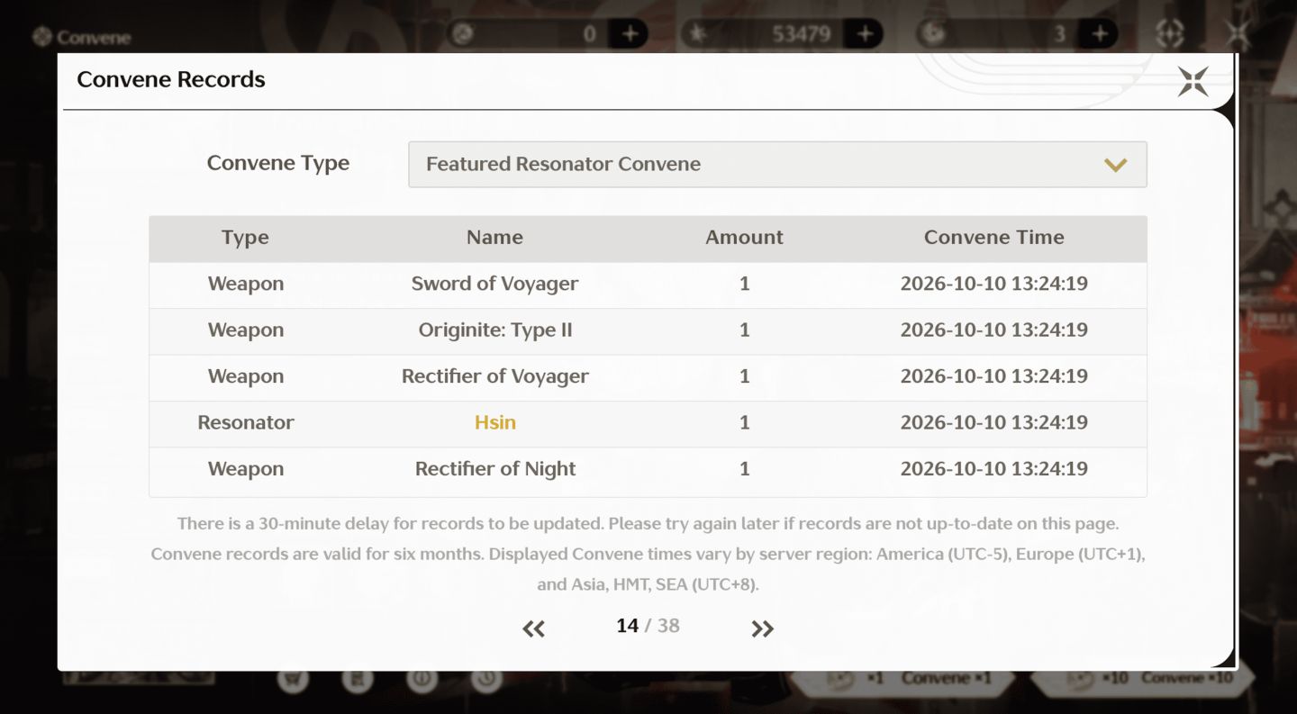
Task: Add tides next to the 3 balance
Action: point(1100,34)
